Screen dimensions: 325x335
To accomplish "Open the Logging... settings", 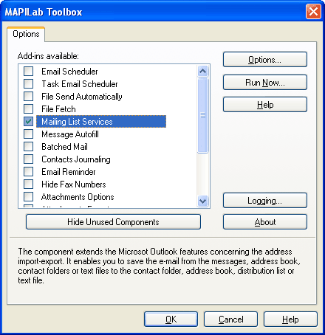I will (x=265, y=201).
